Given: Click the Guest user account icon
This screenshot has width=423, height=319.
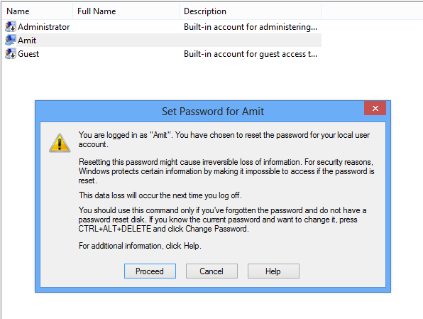Looking at the screenshot, I should (x=11, y=54).
